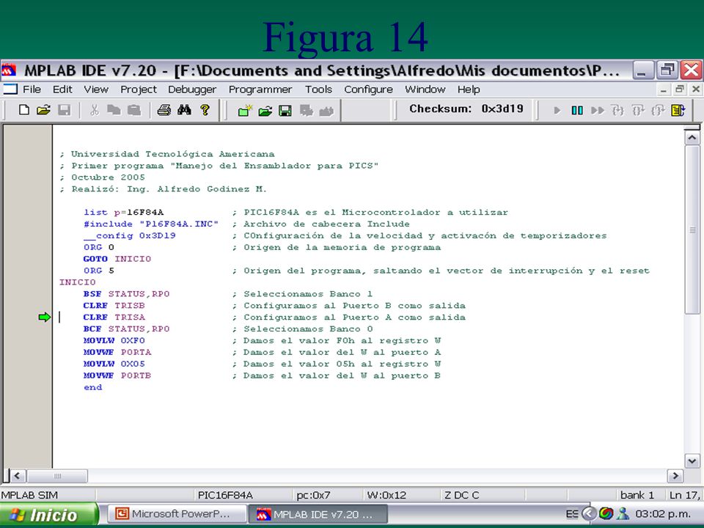Click the bank 1 status entry

[x=637, y=495]
